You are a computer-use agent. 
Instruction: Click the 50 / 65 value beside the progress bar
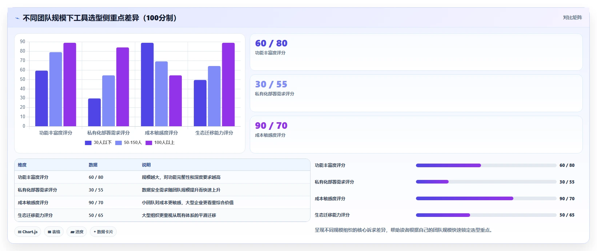tap(567, 215)
